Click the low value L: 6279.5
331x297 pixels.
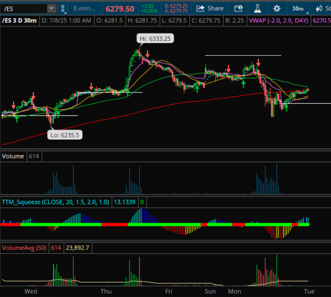[174, 21]
